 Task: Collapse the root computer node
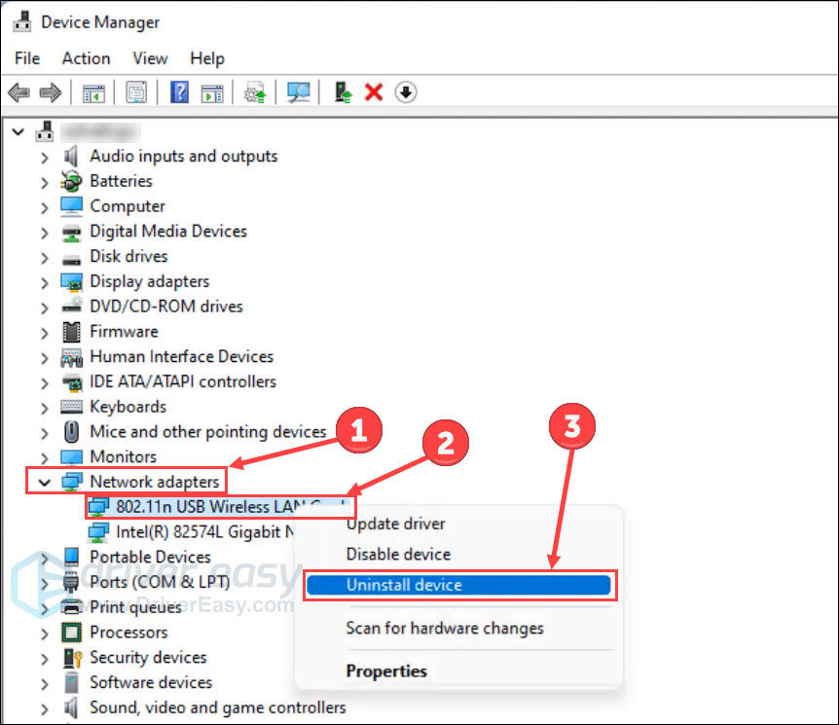18,131
